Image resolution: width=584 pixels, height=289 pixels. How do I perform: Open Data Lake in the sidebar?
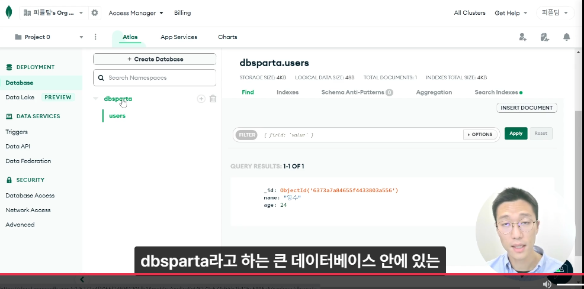pyautogui.click(x=20, y=98)
